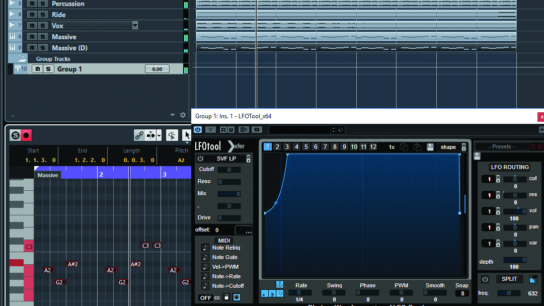Select LFO graph tab 12

(373, 147)
